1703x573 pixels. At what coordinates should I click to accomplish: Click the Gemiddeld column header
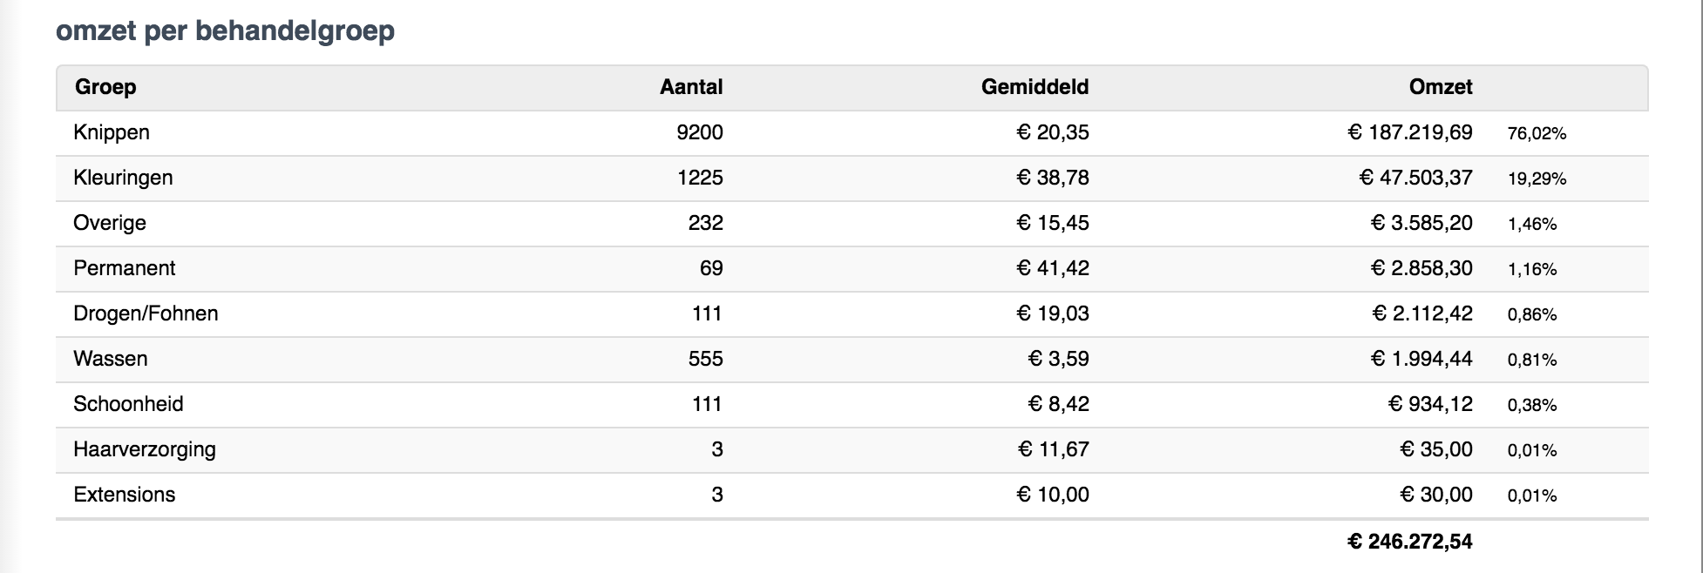1035,87
